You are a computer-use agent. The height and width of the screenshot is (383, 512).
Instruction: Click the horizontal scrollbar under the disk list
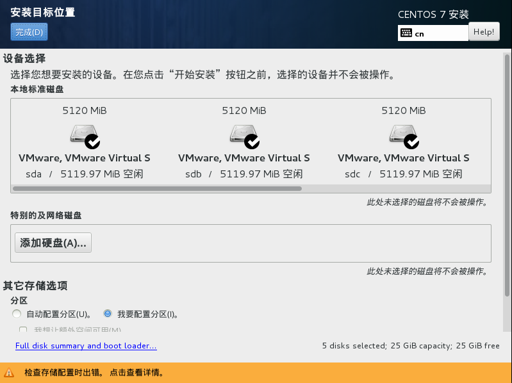[x=157, y=188]
